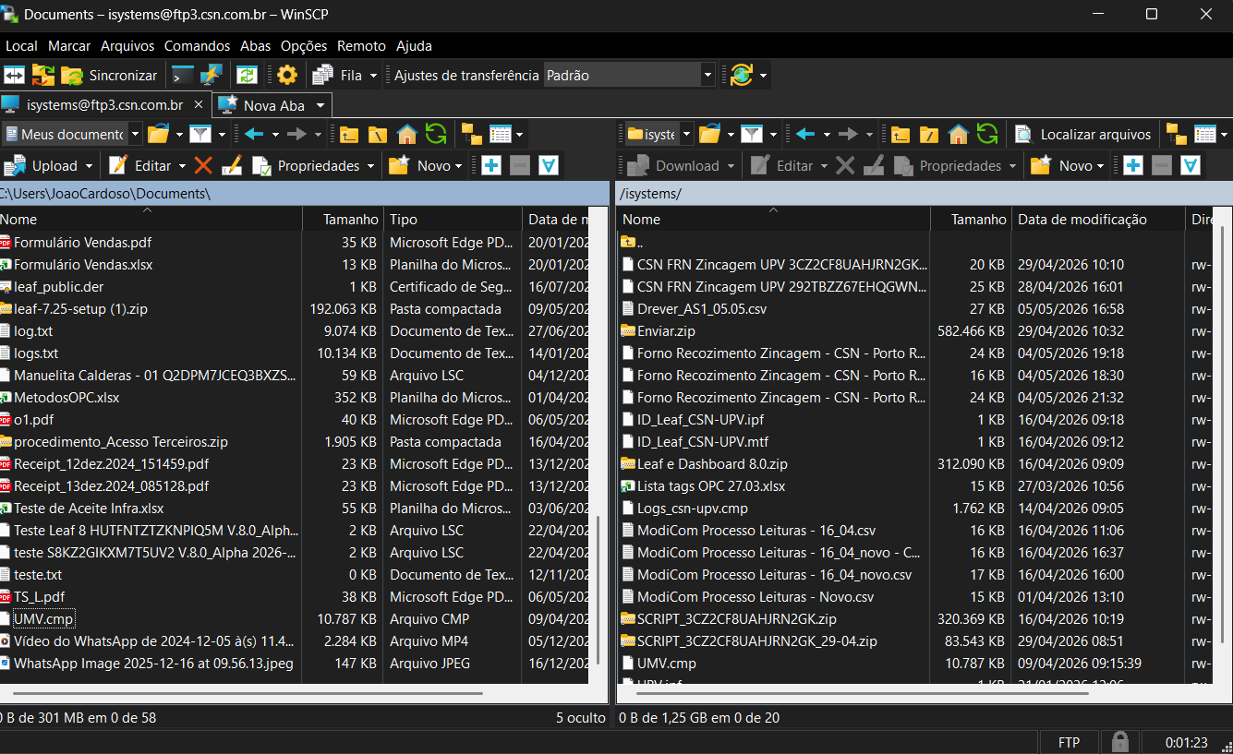
Task: Click the lock icon in status bar
Action: (x=1119, y=742)
